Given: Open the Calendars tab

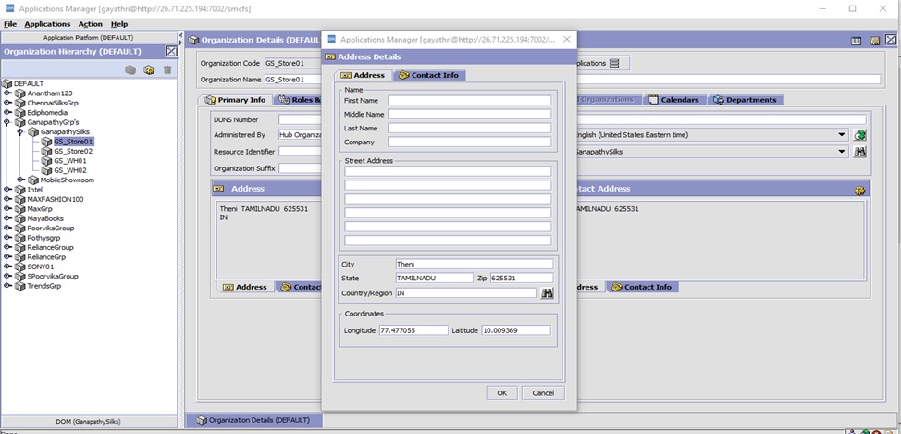Looking at the screenshot, I should (673, 100).
